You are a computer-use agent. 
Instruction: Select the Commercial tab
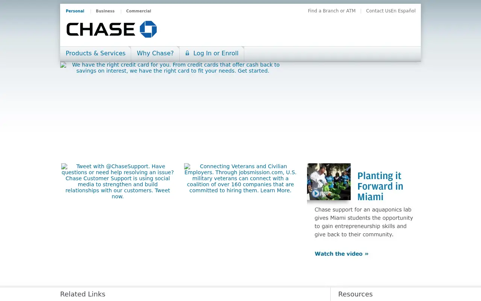tap(139, 11)
